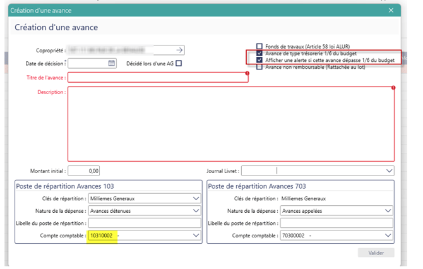423x269 pixels.
Task: Toggle Afficher une alerte si avance dépasse 1/6
Action: (259, 60)
